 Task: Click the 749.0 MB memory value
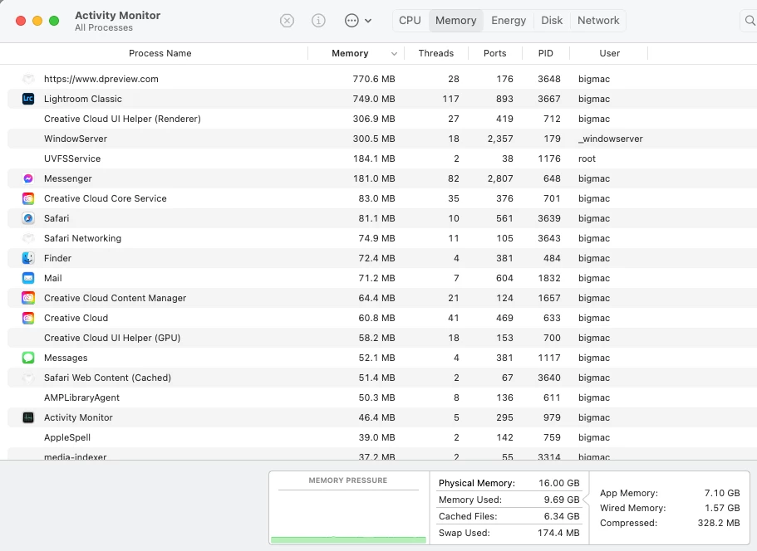374,99
